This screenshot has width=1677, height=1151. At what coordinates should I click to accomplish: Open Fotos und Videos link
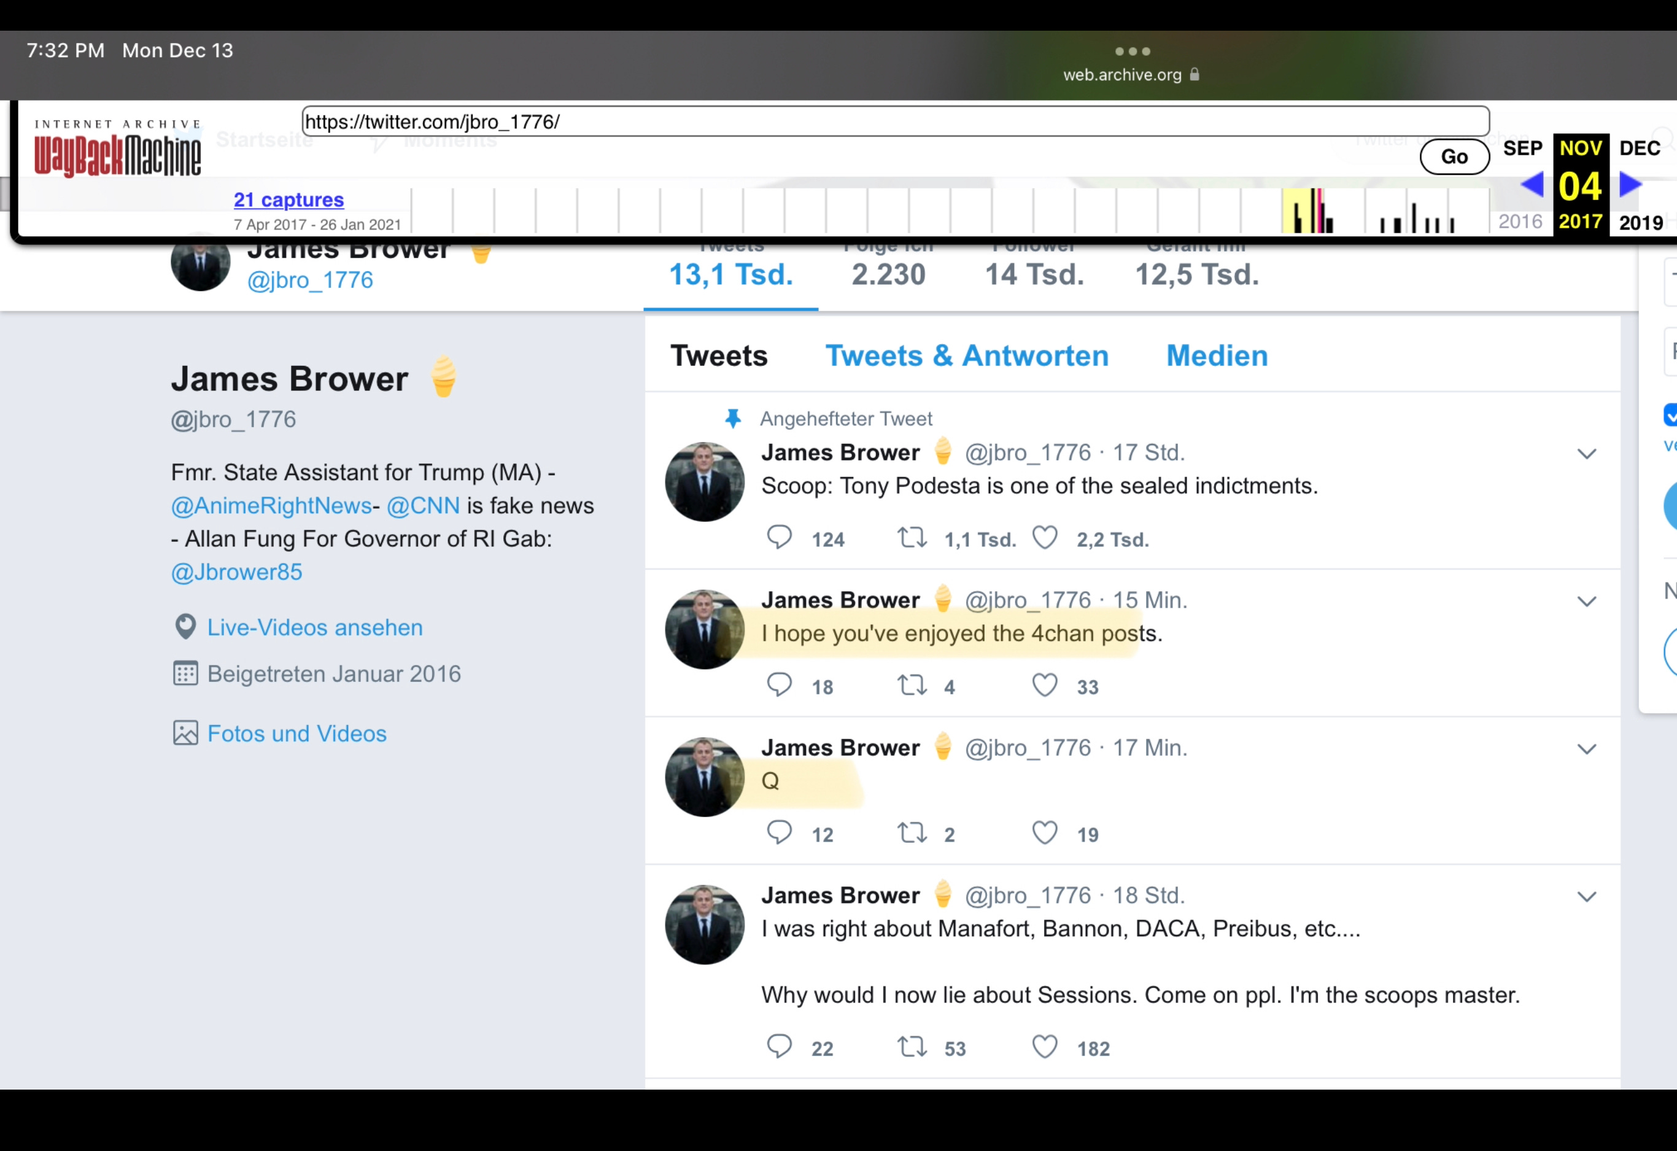pyautogui.click(x=296, y=734)
